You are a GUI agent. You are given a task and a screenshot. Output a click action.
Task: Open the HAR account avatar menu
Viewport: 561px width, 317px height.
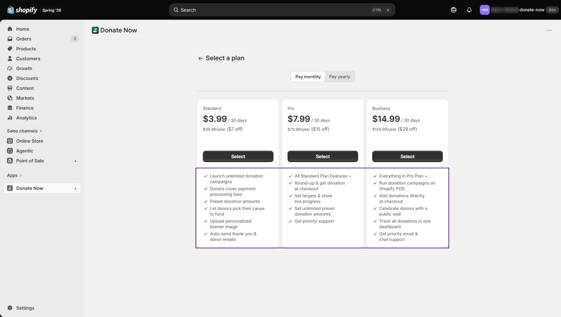[485, 10]
